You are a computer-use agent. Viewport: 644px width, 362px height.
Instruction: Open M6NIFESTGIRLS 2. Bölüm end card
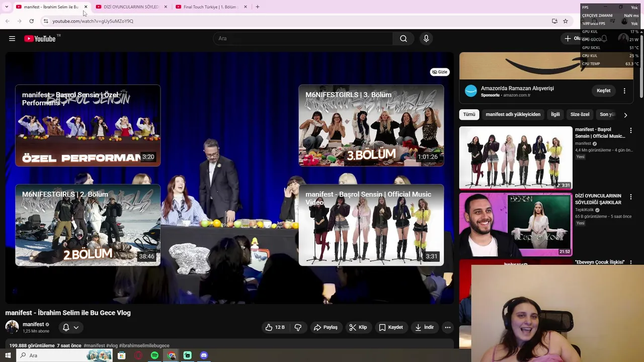(x=88, y=225)
